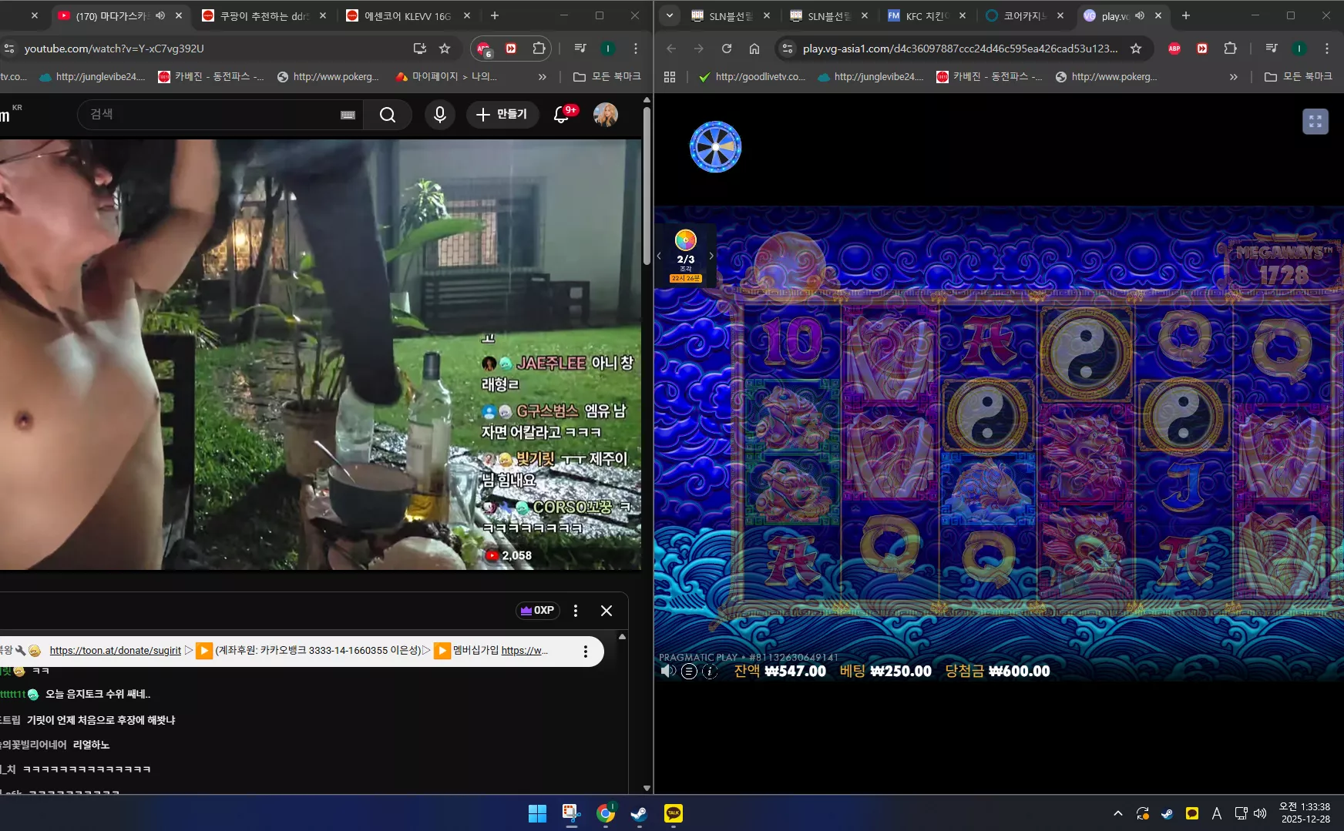Screen dimensions: 1344x831
Task: Bookmark the play.vg page with the star
Action: (1136, 49)
